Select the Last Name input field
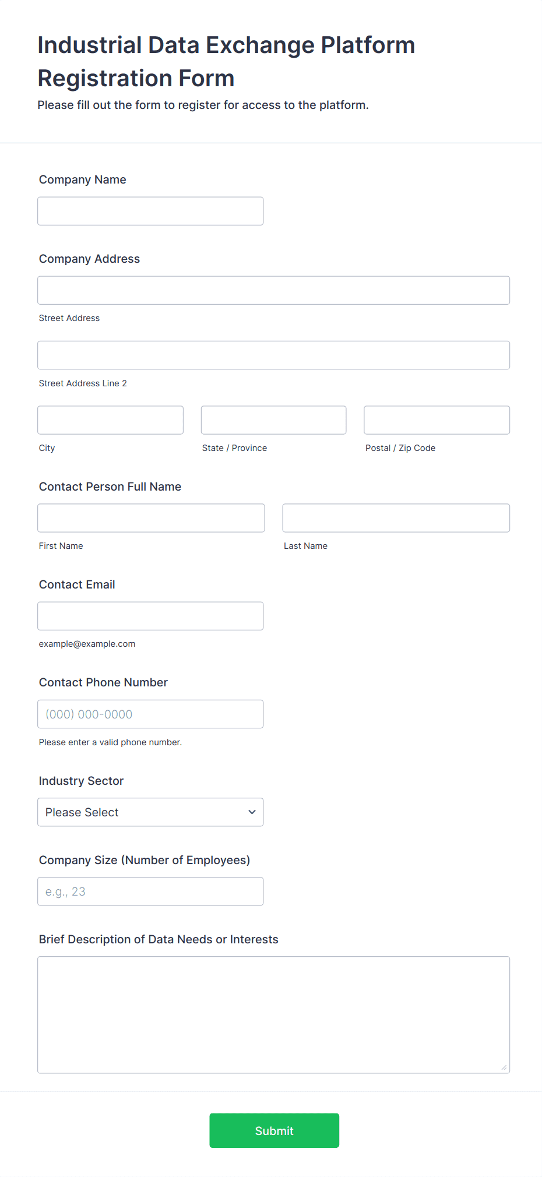This screenshot has height=1177, width=542. 396,518
